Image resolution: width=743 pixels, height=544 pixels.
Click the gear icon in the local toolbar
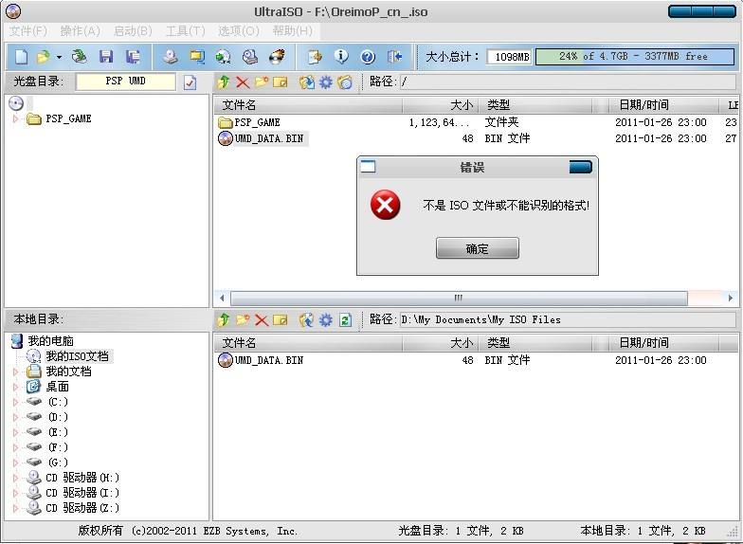point(326,320)
